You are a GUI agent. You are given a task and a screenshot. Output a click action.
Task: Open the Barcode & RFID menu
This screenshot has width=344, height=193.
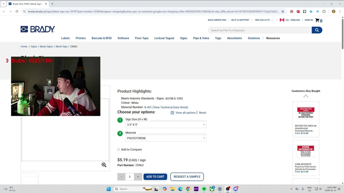click(102, 38)
